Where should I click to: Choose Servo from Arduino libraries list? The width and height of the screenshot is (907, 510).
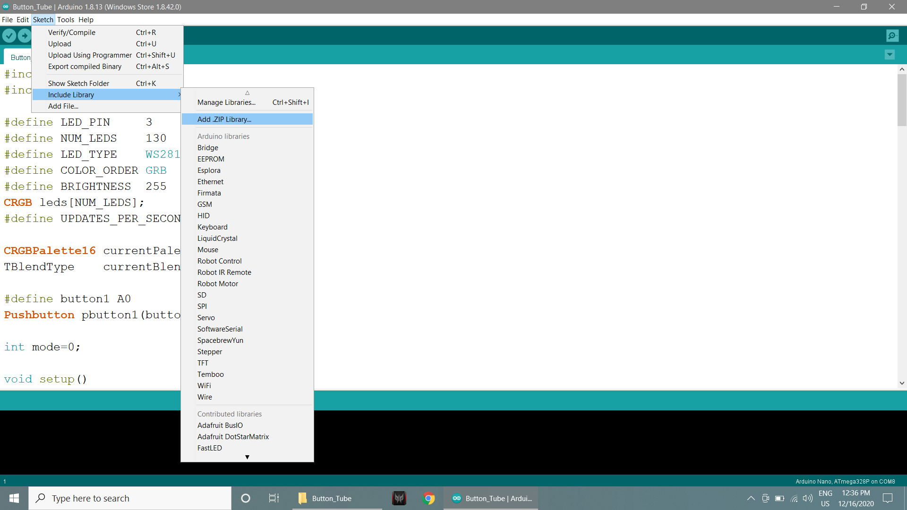tap(206, 318)
